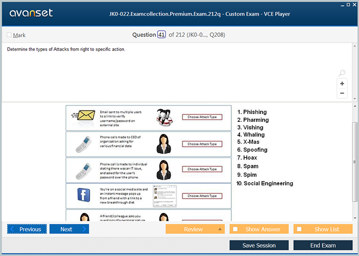Select '3. Vishing' attack type

250,127
